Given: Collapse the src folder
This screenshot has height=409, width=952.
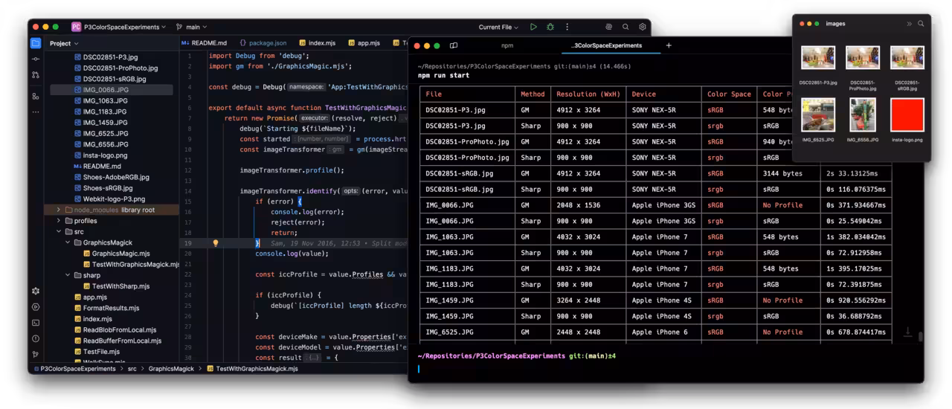Looking at the screenshot, I should pyautogui.click(x=59, y=232).
